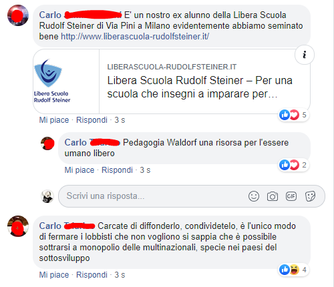Open the first commenter's profile picture
334x287 pixels.
click(x=18, y=15)
